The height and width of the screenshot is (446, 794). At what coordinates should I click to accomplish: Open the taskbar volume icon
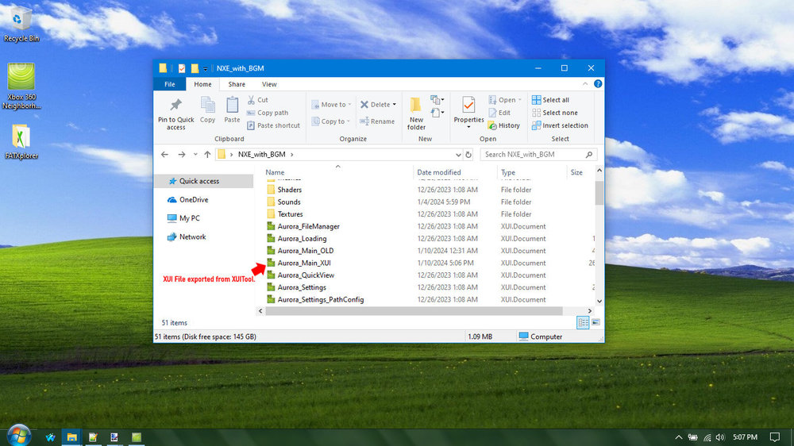(720, 437)
